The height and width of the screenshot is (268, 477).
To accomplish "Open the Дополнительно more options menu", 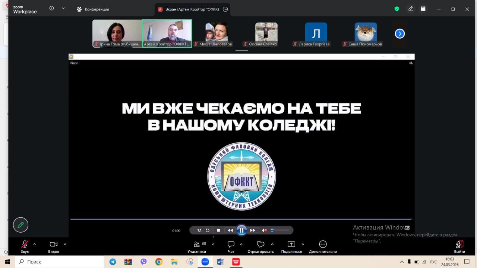I will pos(323,245).
